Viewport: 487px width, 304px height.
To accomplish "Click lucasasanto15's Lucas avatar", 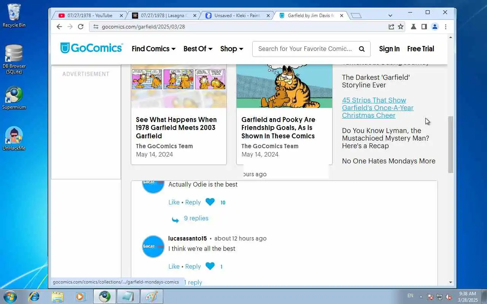I will coord(153,246).
